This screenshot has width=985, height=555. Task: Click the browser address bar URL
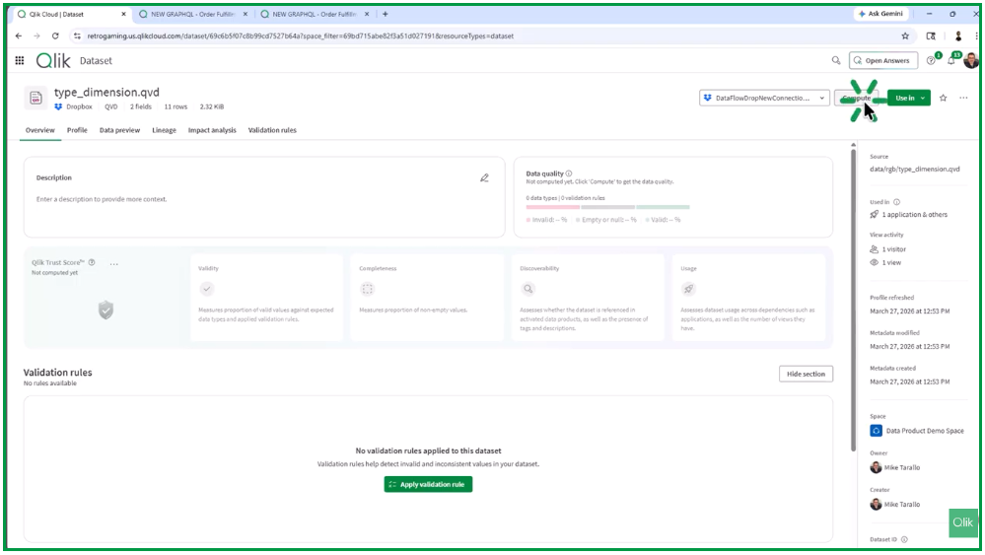[296, 35]
